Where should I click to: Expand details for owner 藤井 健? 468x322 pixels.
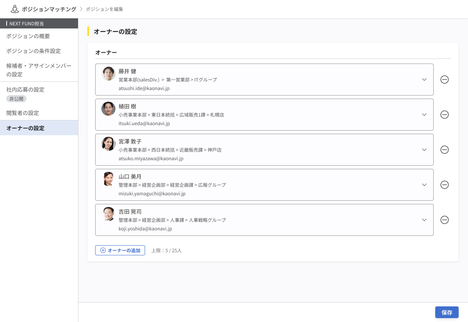click(424, 80)
